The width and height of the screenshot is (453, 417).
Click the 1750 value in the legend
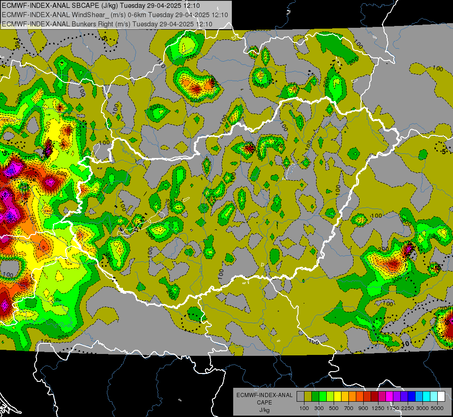coord(393,408)
